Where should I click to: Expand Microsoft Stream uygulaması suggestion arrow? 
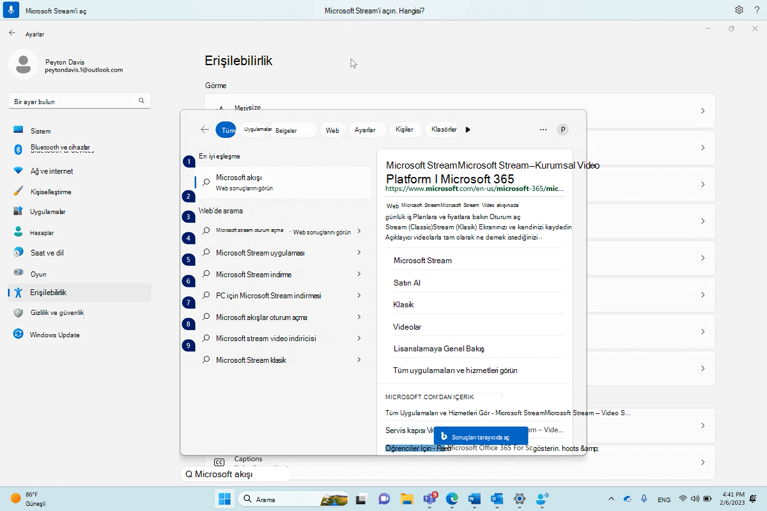[359, 253]
